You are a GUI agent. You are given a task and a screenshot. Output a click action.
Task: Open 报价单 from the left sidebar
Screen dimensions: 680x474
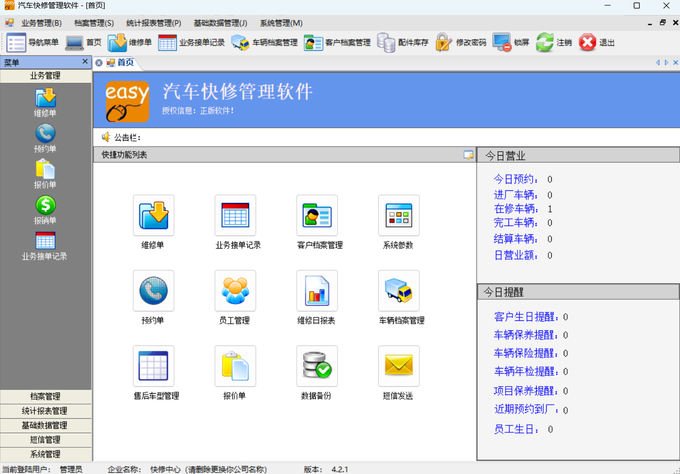pos(45,174)
